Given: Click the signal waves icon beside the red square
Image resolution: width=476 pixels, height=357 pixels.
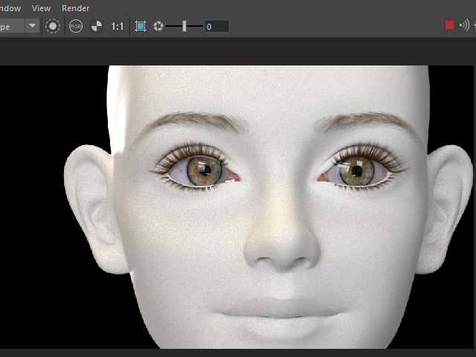Looking at the screenshot, I should 465,25.
